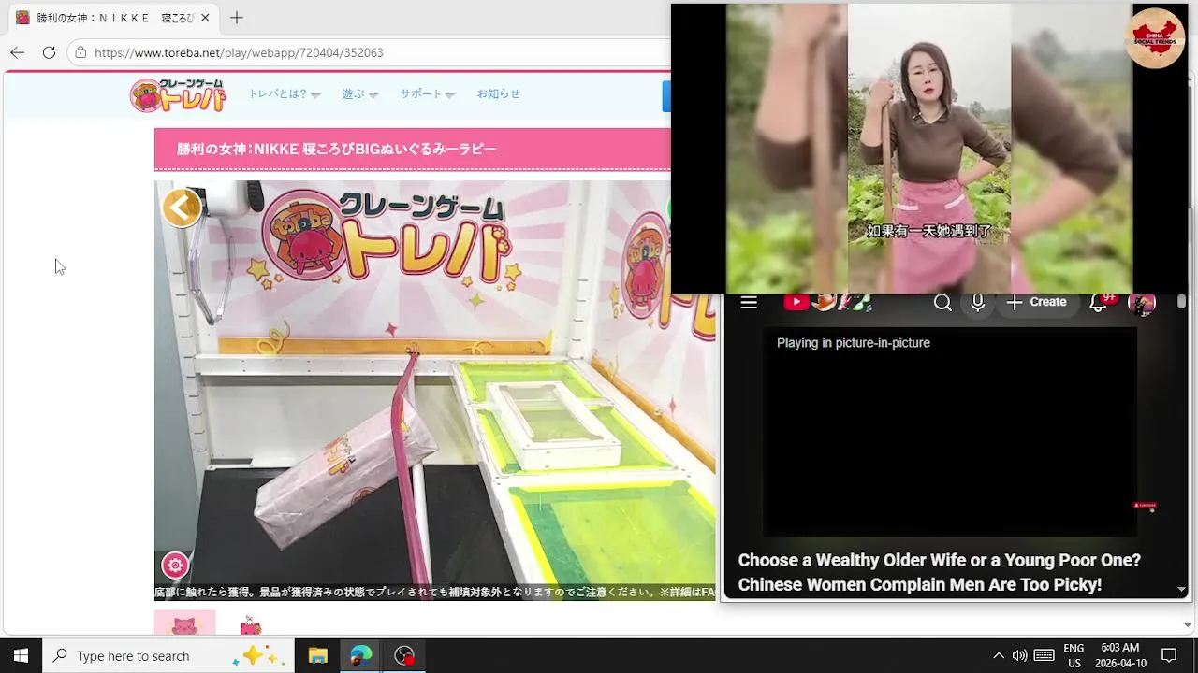Click the 'Playing in picture-in-picture' player area
Image resolution: width=1198 pixels, height=673 pixels.
click(x=950, y=432)
